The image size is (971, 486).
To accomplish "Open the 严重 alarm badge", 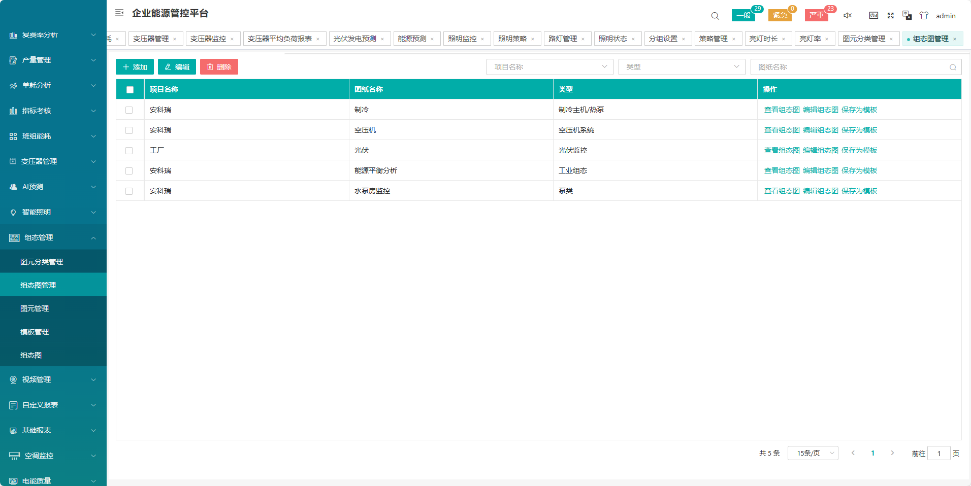I will tap(817, 15).
